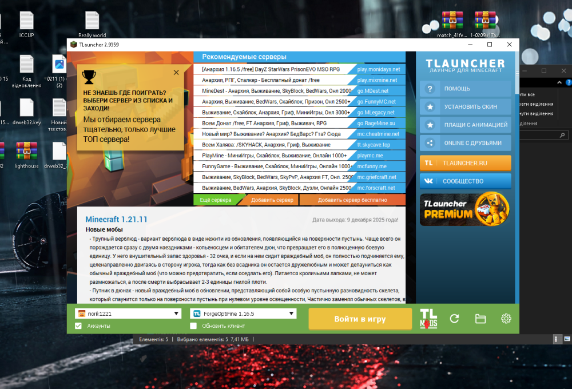Open the TLauncher Premium banner

click(x=465, y=209)
